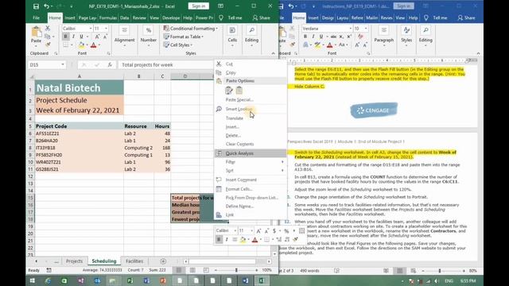Open Cell Styles dropdown
This screenshot has height=286, width=509.
(x=178, y=45)
